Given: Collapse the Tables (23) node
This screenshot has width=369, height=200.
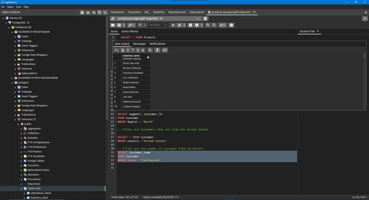Looking at the screenshot, I should (21, 188).
